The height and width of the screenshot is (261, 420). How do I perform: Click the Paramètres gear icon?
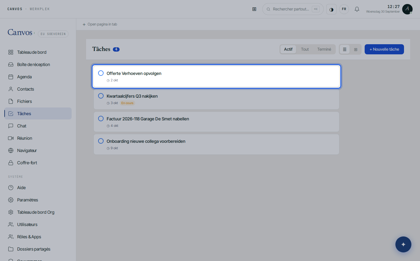click(11, 200)
